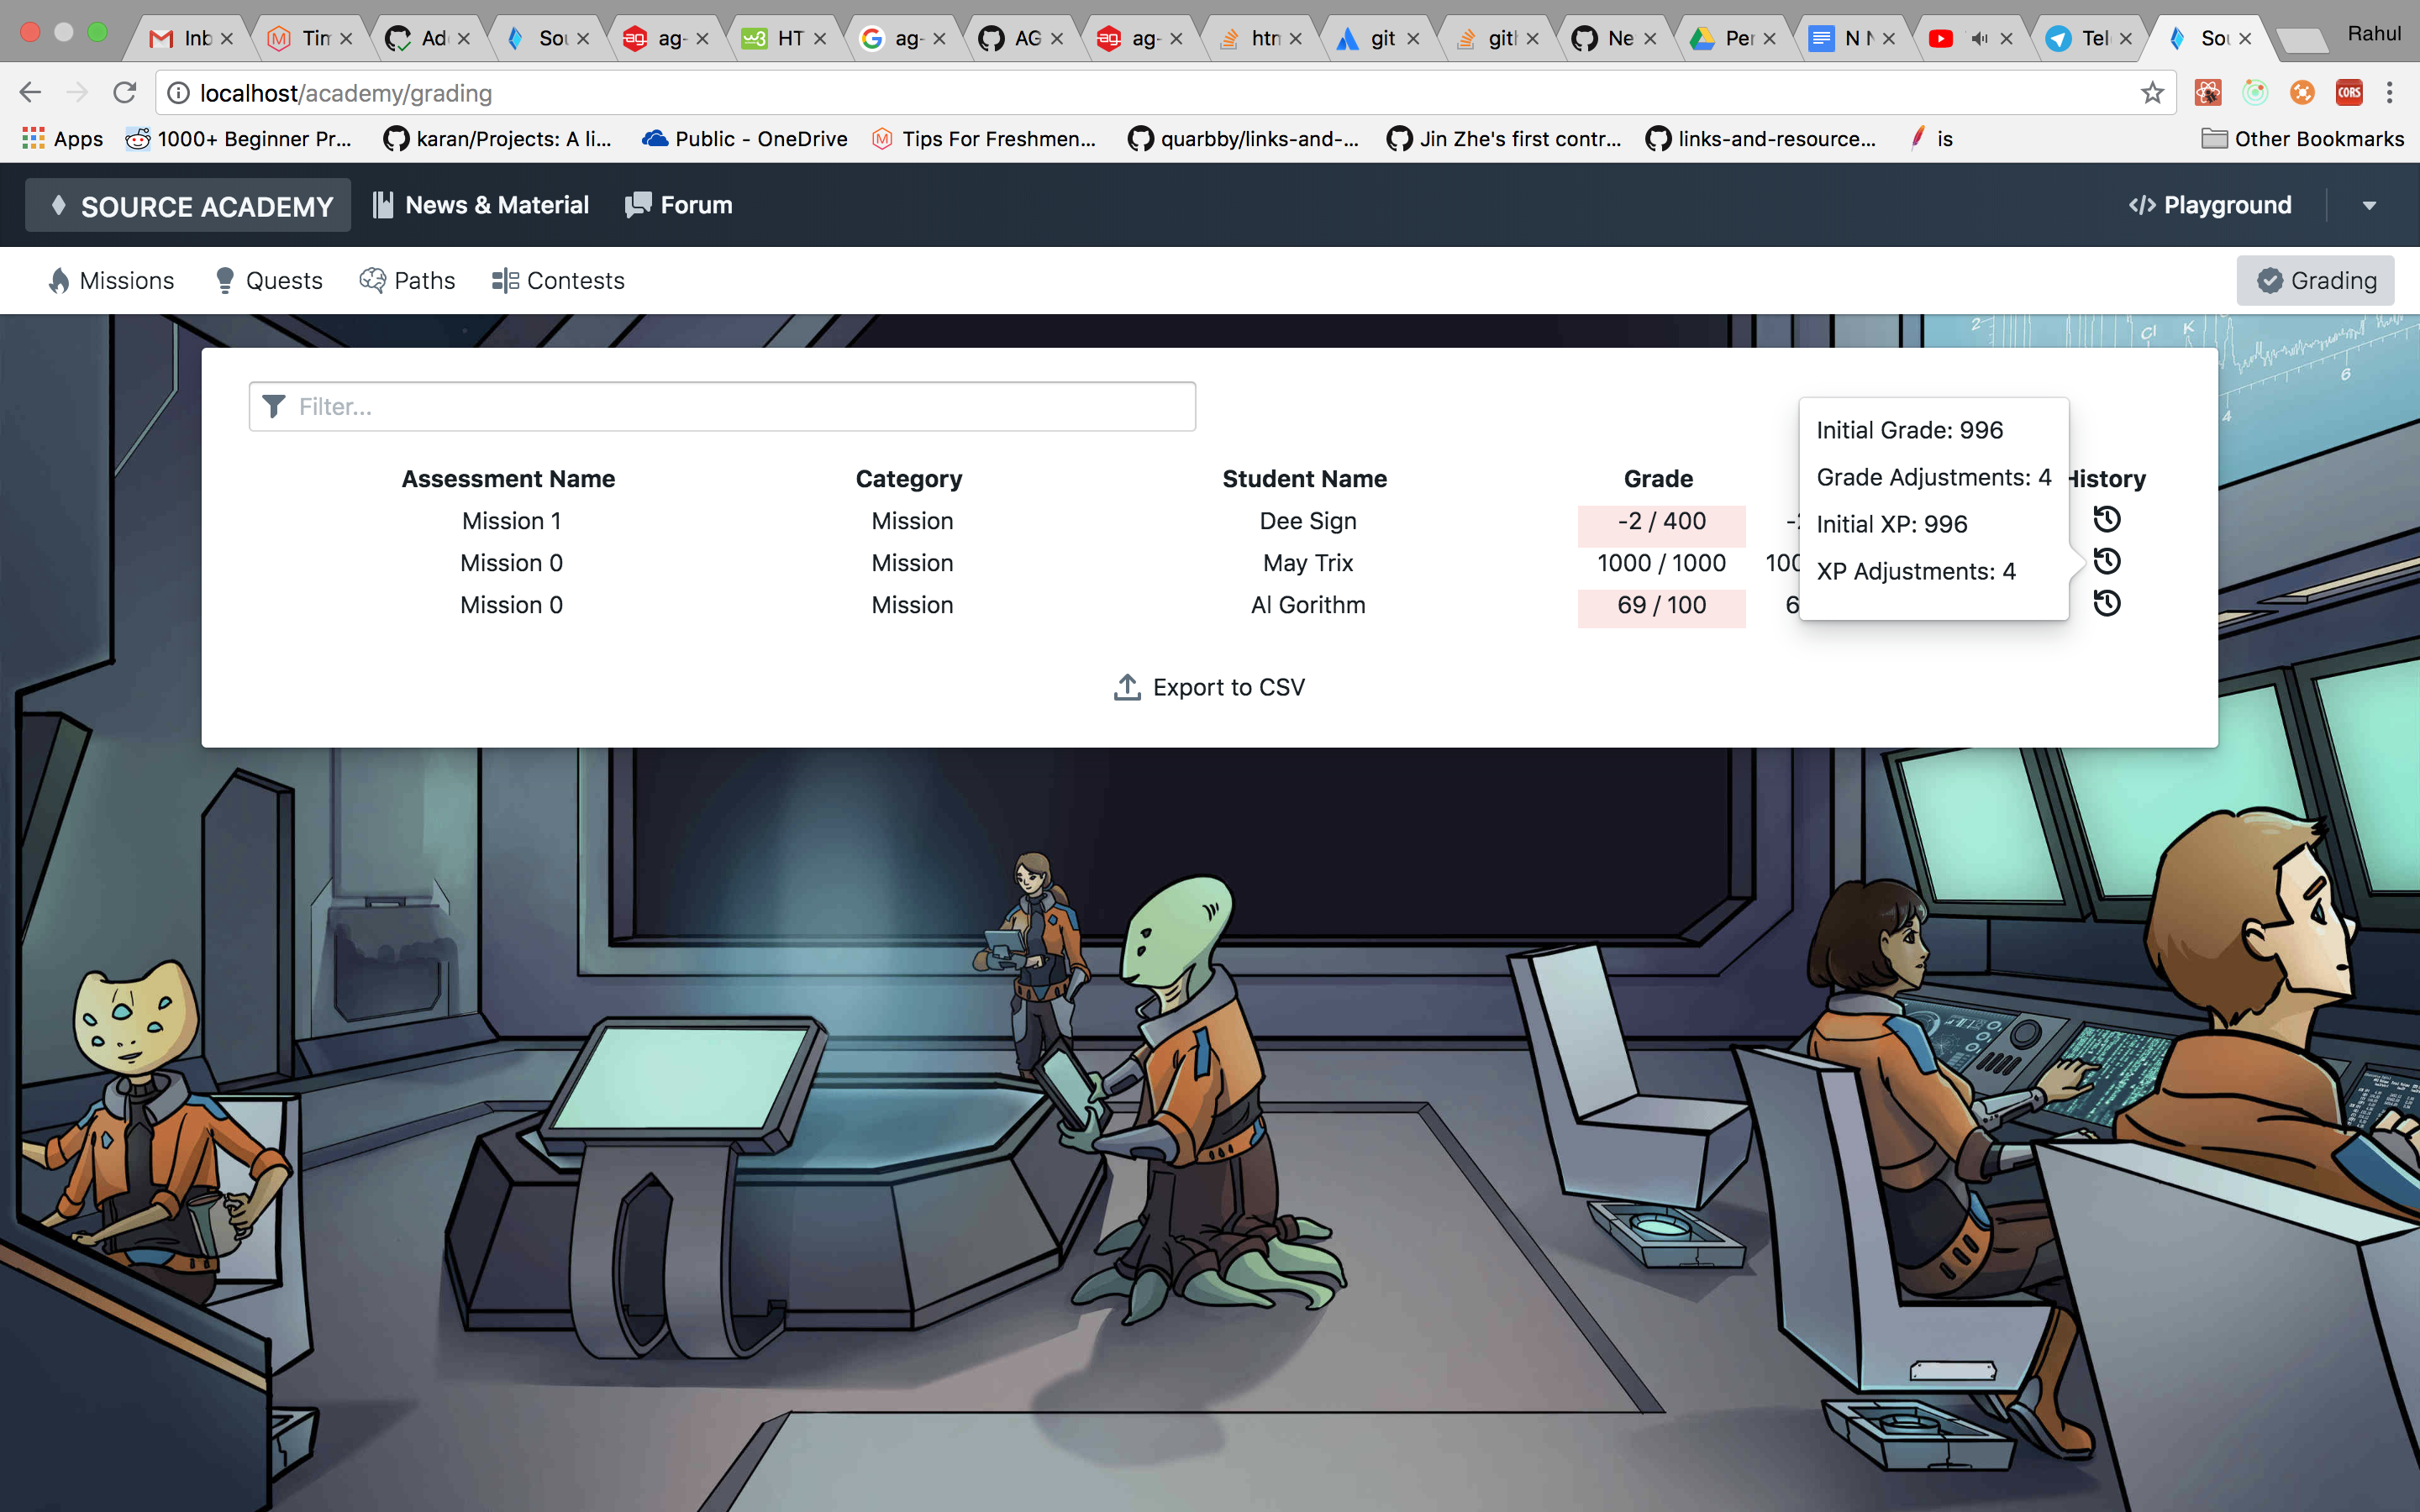Go to Paths section
This screenshot has width=2420, height=1512.
click(407, 281)
